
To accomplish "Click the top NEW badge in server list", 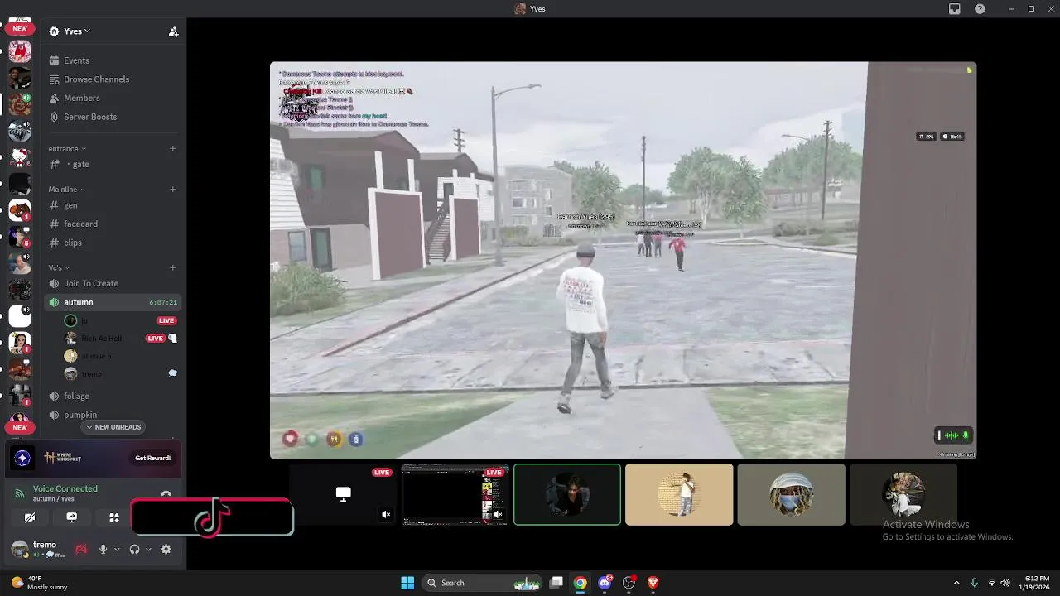I will (19, 29).
